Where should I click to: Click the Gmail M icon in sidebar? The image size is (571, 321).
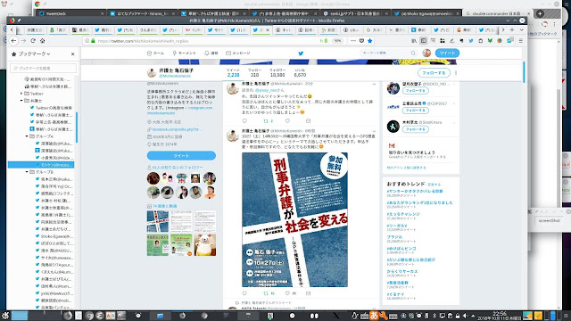pos(392,145)
